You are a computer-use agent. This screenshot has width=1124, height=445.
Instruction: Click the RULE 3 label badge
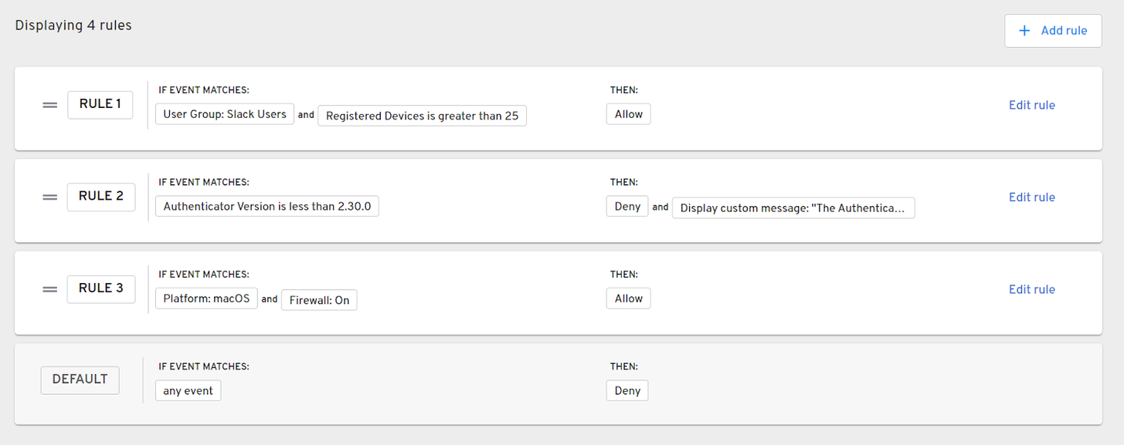click(100, 288)
